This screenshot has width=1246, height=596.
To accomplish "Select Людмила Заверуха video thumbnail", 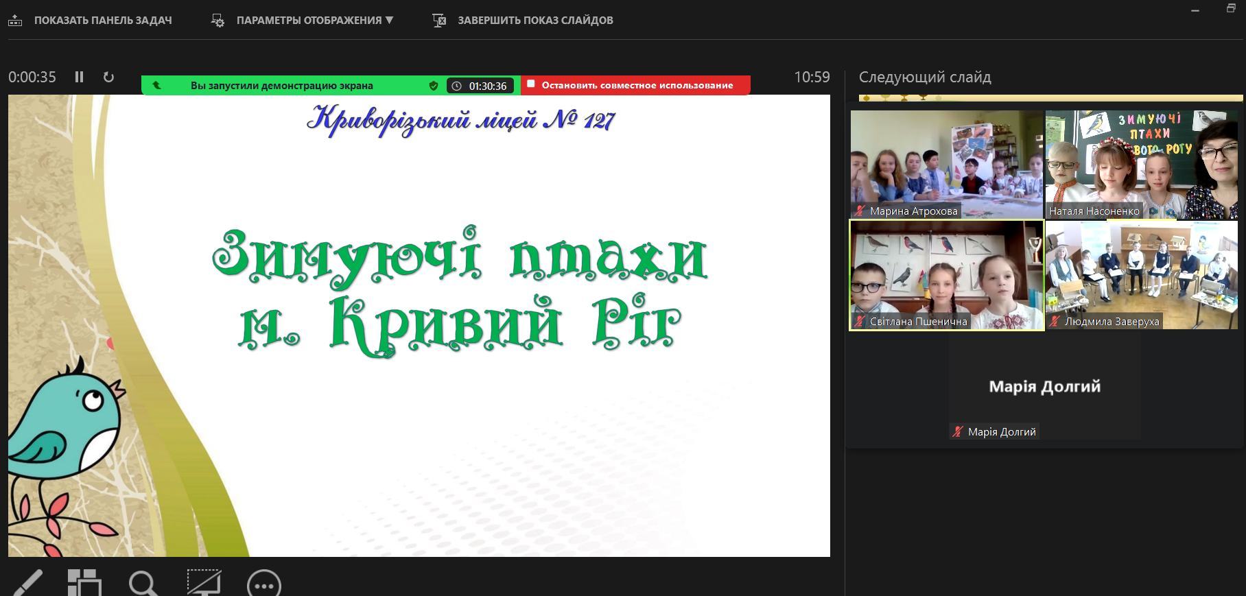I will coord(1142,275).
